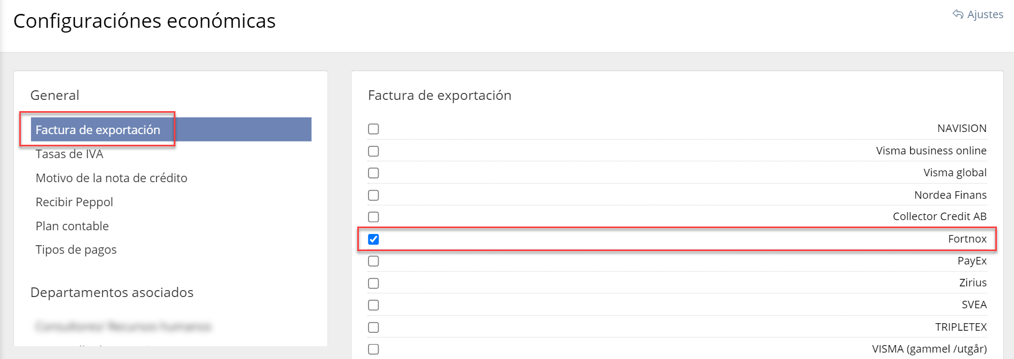1014x359 pixels.
Task: Tick the Visma business online checkbox
Action: click(373, 151)
